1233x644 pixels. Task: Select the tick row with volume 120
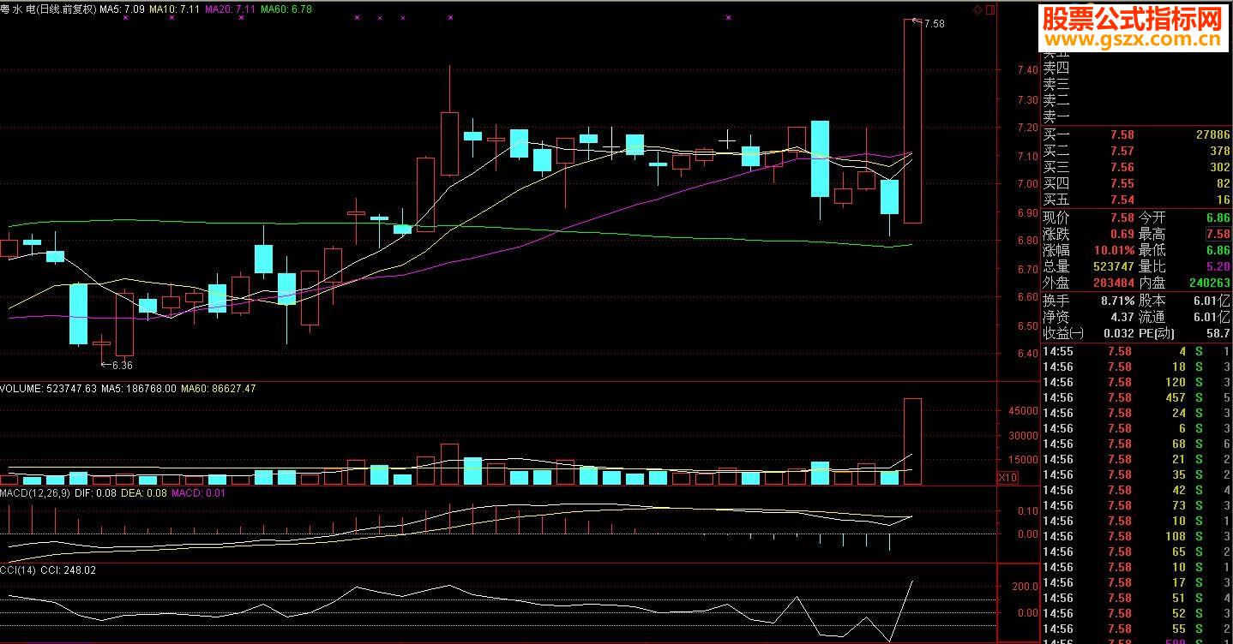(x=1136, y=383)
